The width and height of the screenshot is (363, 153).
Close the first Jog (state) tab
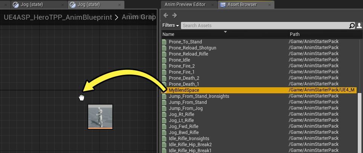click(x=63, y=5)
